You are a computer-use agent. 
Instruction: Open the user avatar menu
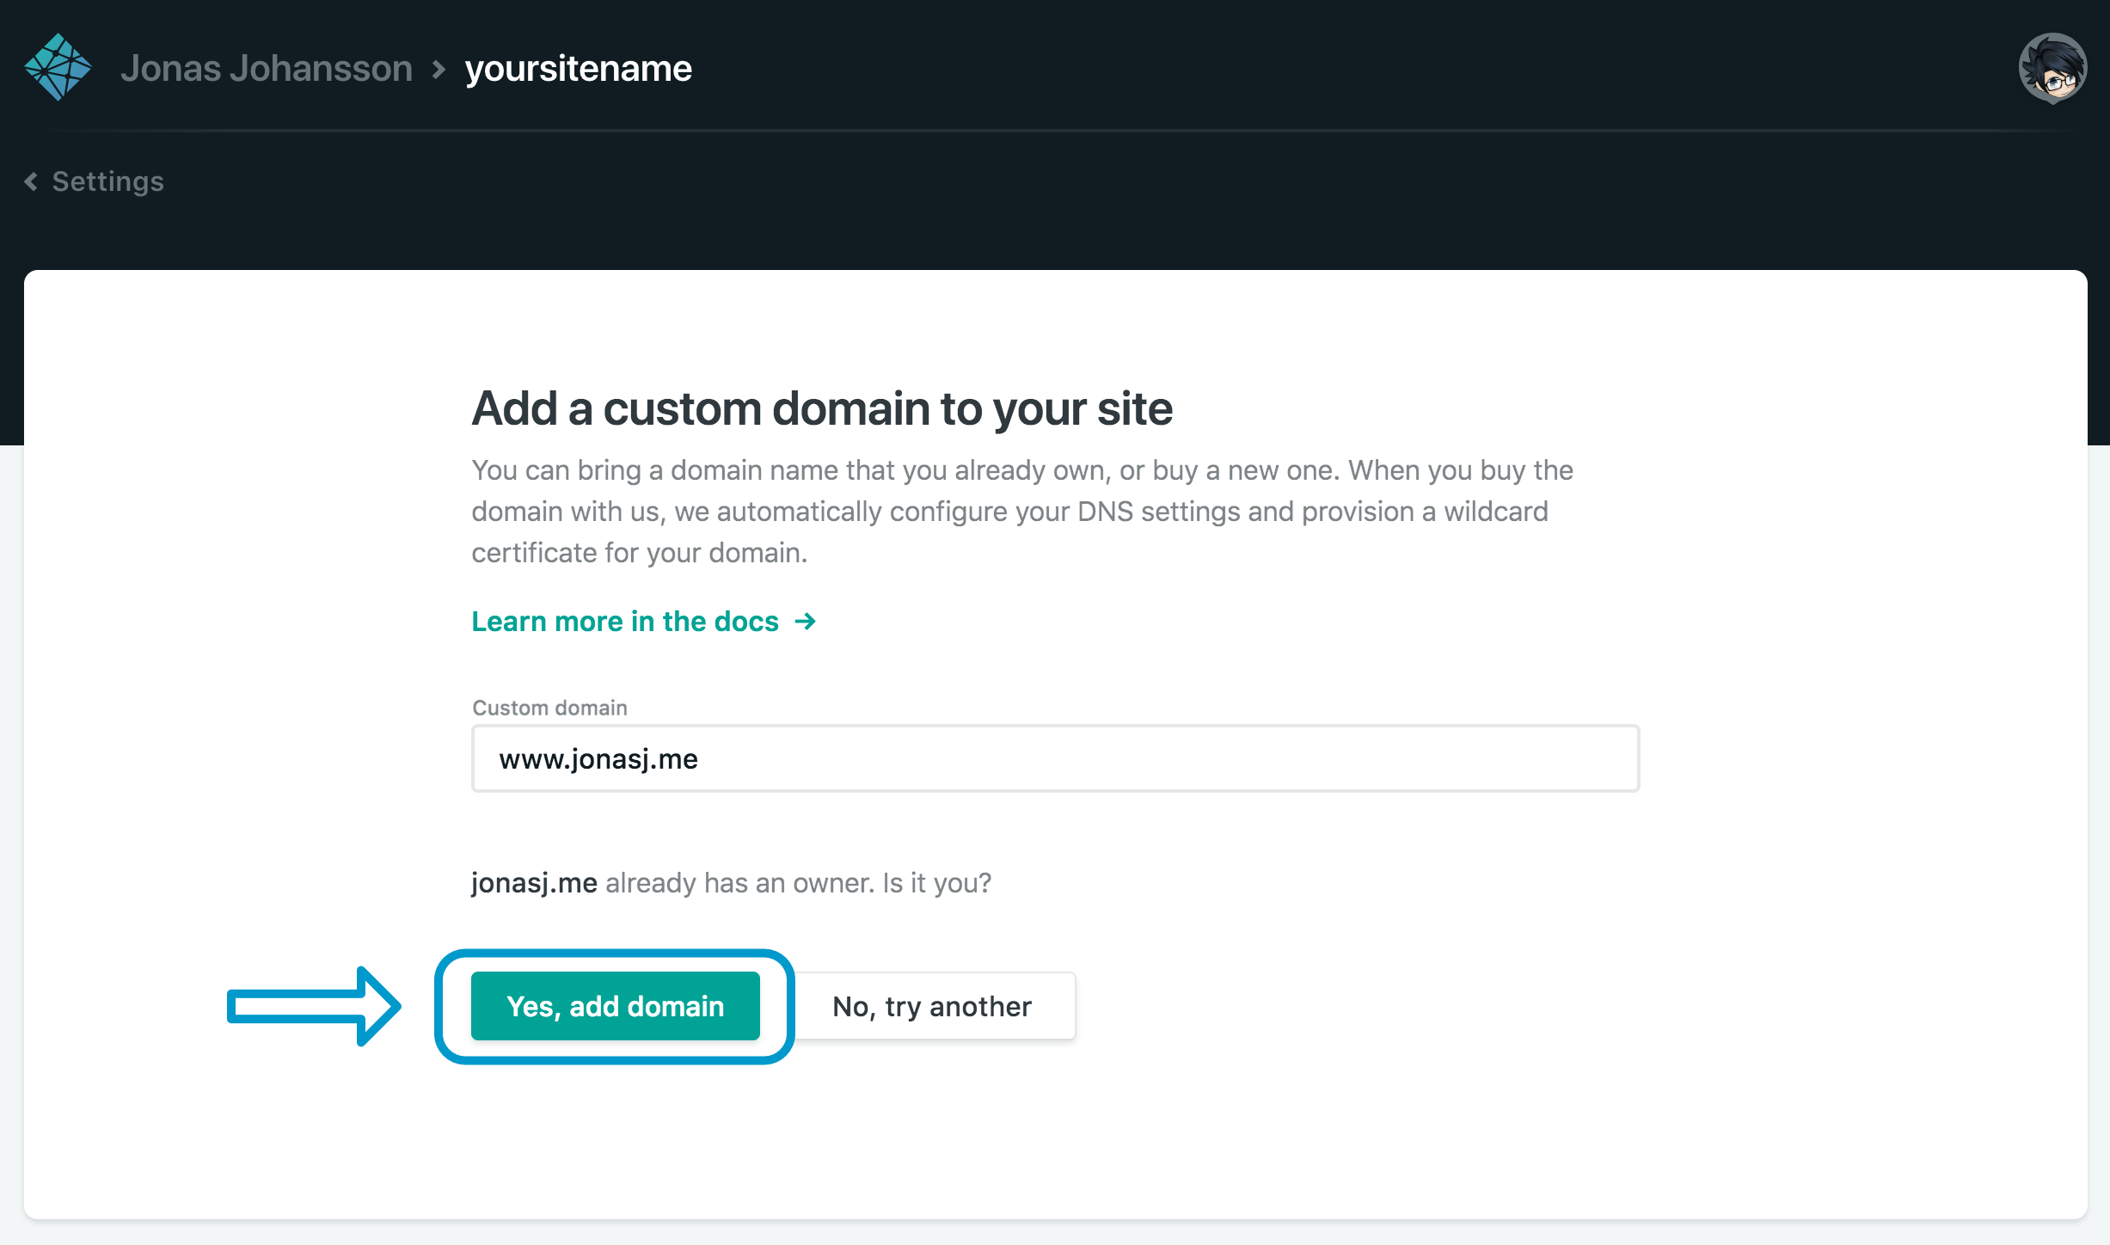pos(2052,68)
